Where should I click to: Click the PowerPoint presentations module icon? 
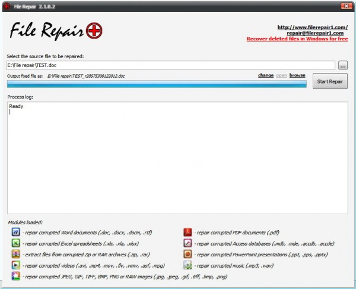coord(187,254)
